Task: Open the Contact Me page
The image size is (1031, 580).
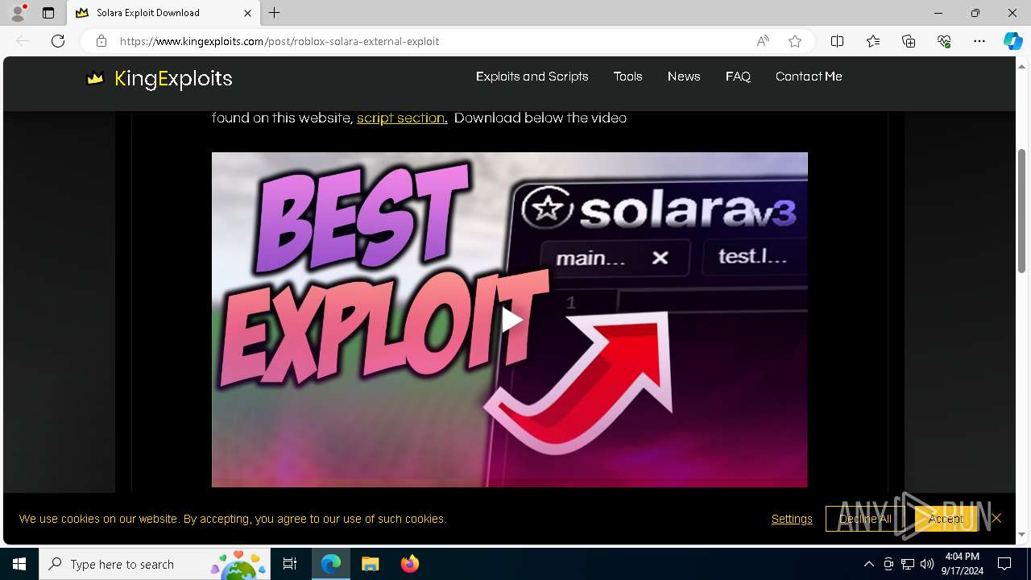Action: point(809,77)
